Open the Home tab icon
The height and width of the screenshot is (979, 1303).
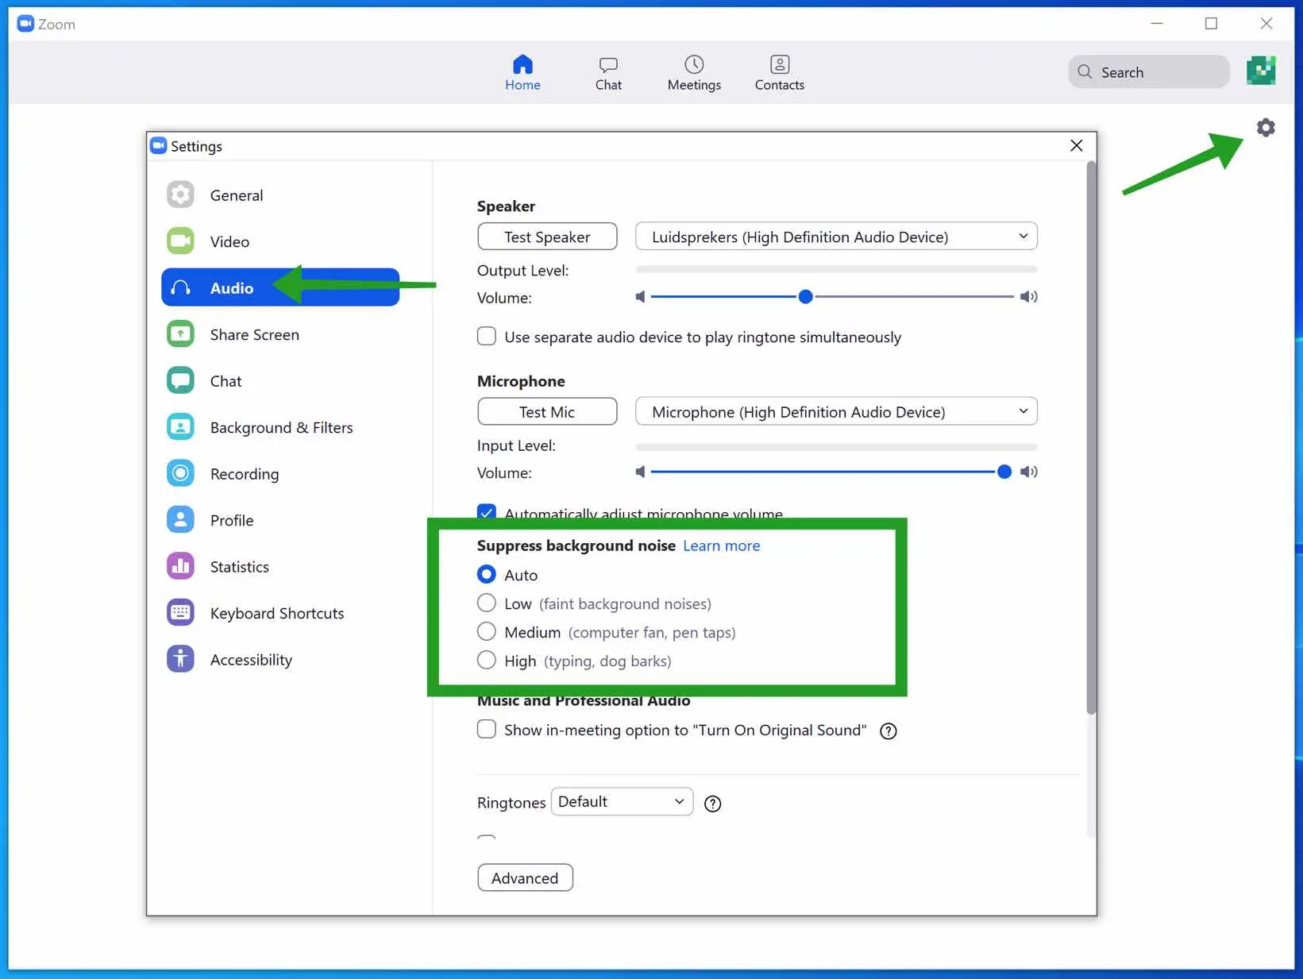(x=522, y=64)
